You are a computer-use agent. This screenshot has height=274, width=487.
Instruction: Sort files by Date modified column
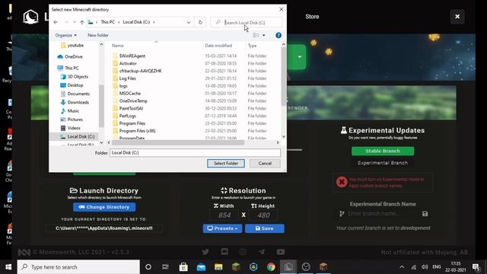(218, 46)
